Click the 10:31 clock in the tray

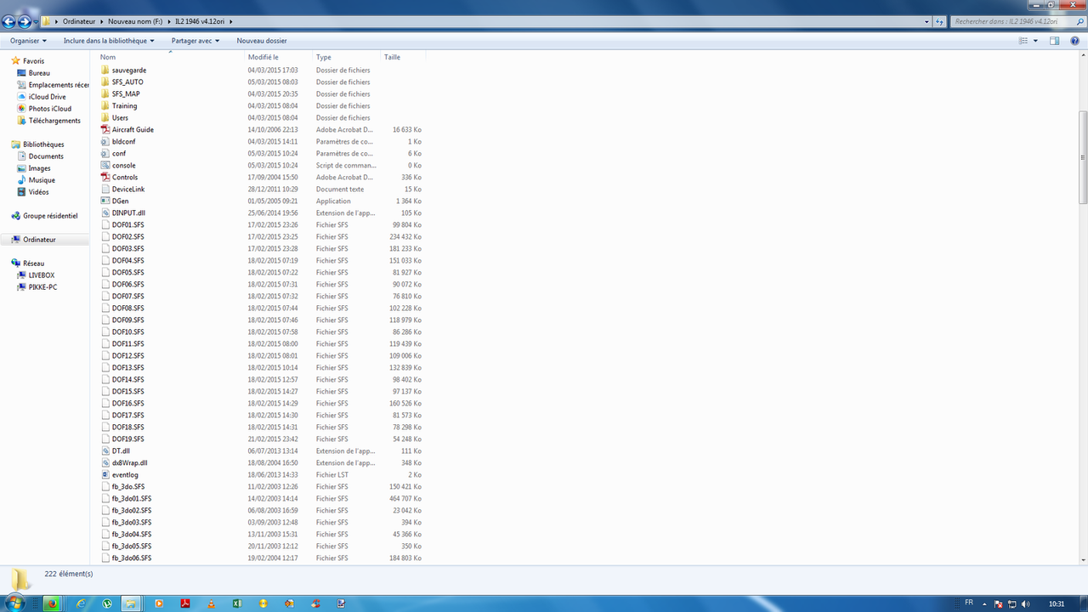(1057, 603)
